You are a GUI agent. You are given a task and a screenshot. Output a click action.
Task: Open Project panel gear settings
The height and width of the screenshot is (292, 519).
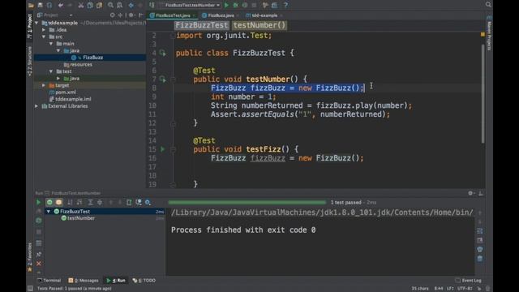[131, 15]
